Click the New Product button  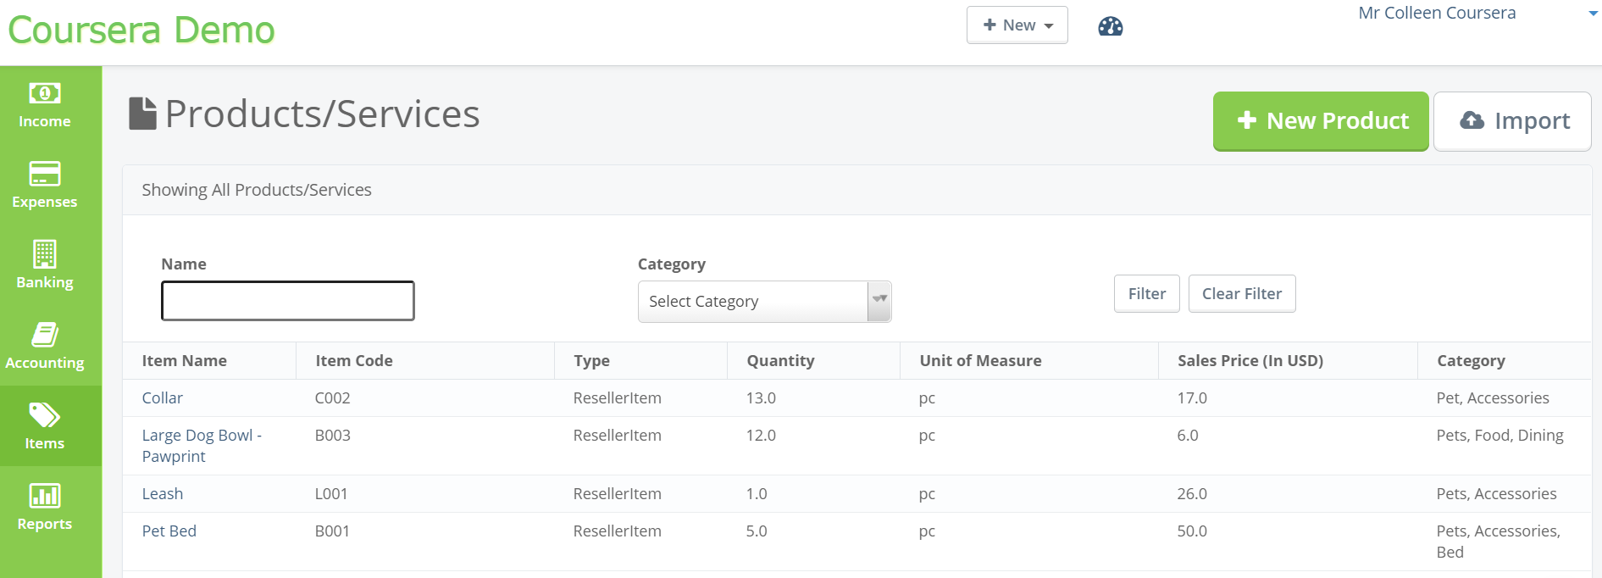click(x=1321, y=121)
